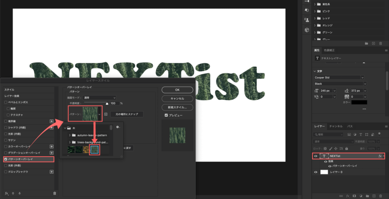
Task: Enable 光彩 (内側) checkbox
Action: point(6,134)
